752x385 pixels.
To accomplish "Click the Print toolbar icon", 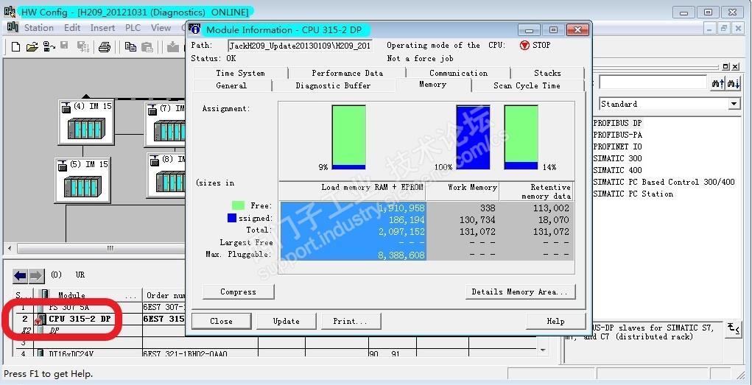I will tap(105, 47).
